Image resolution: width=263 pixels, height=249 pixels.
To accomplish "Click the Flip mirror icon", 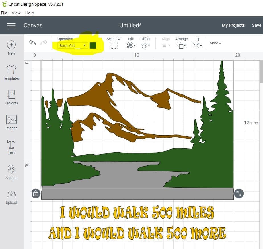I will (x=196, y=45).
